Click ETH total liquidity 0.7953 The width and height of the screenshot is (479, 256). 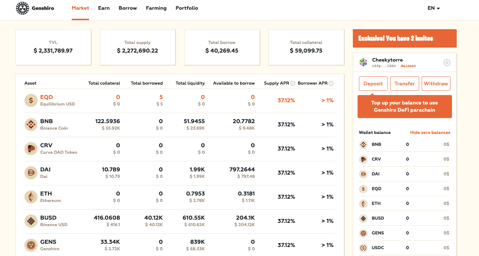[x=195, y=194]
